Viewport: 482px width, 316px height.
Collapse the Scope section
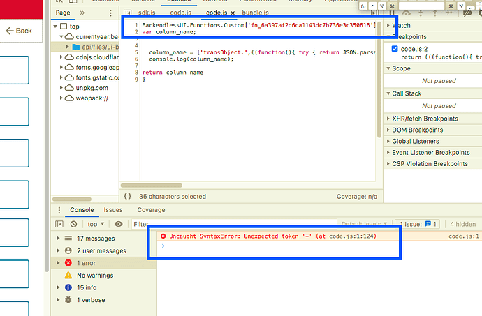coord(388,68)
